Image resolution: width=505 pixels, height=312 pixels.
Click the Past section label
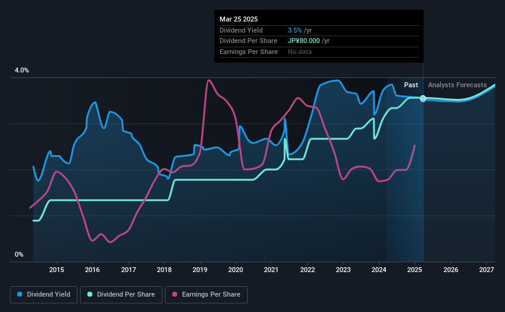411,85
